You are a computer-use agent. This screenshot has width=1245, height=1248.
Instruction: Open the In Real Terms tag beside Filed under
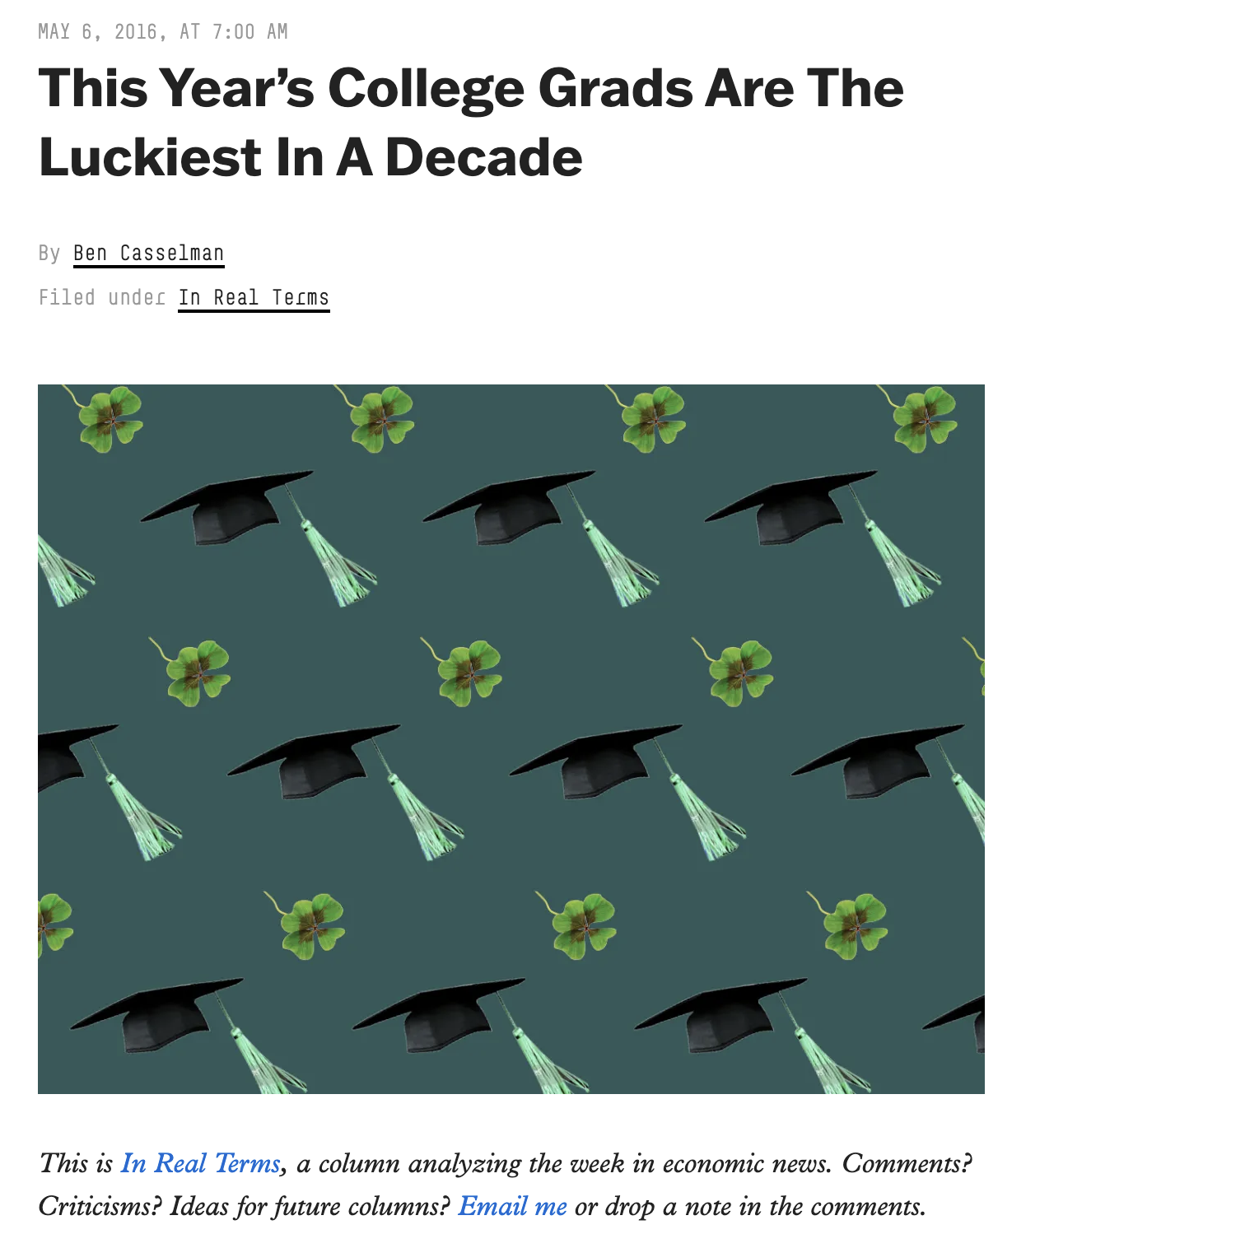[x=254, y=297]
